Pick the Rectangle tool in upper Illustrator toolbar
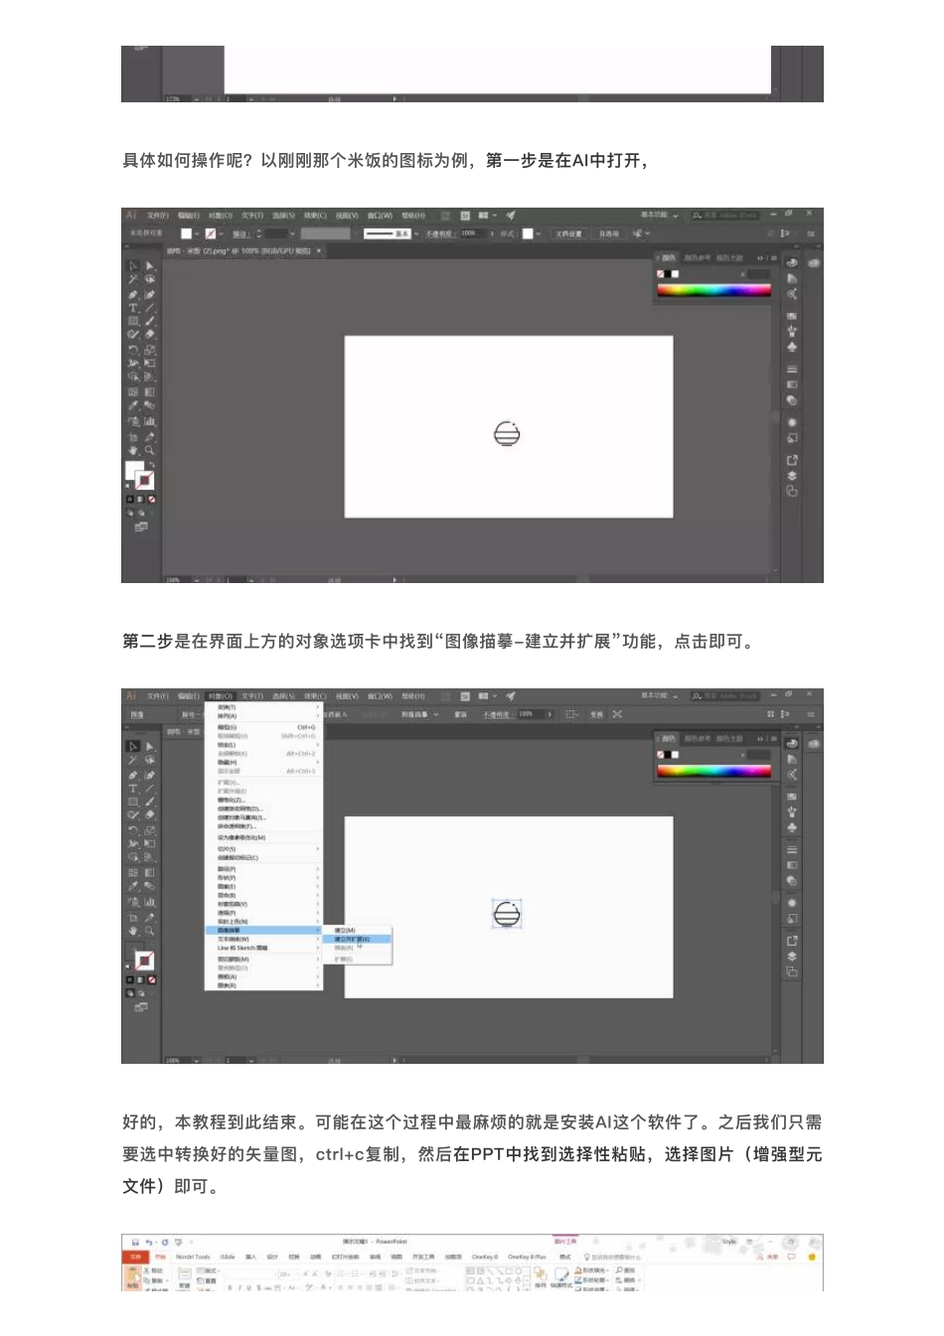This screenshot has width=944, height=1336. pos(132,322)
